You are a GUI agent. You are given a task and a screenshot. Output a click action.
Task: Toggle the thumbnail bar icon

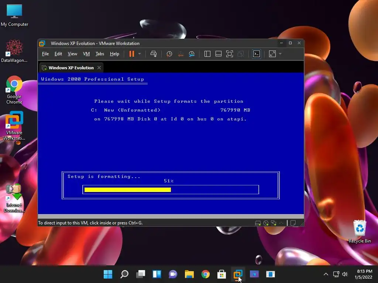pyautogui.click(x=219, y=54)
